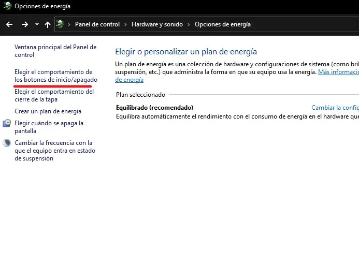Viewport: 359px width, 279px height.
Task: Navigate to Hardware y sonido breadcrumb
Action: pyautogui.click(x=157, y=24)
